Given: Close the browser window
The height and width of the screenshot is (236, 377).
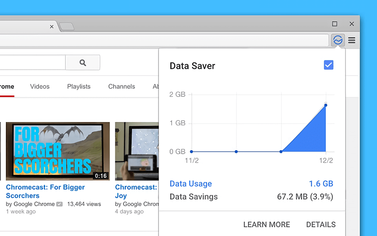Looking at the screenshot, I should click(352, 24).
